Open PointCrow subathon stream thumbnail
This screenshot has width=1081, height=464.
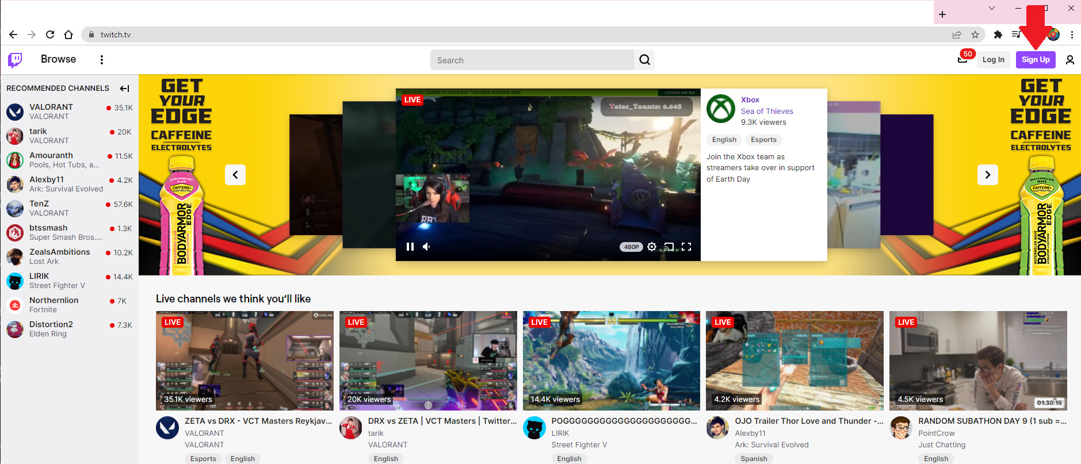[978, 361]
